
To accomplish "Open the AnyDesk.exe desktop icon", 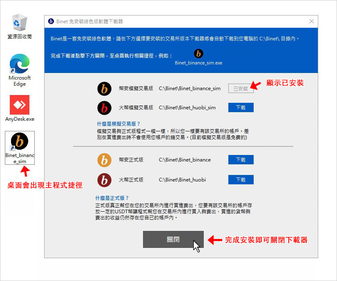I will (x=20, y=108).
